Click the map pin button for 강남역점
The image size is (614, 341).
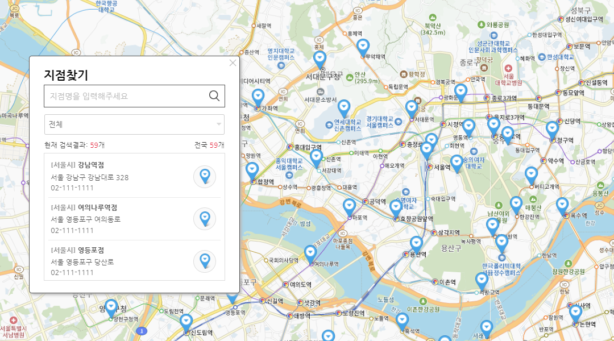205,177
